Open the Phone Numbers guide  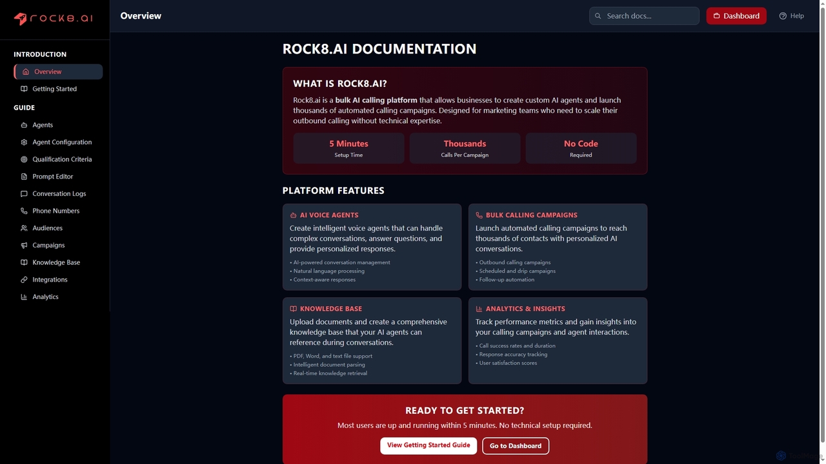pyautogui.click(x=58, y=211)
